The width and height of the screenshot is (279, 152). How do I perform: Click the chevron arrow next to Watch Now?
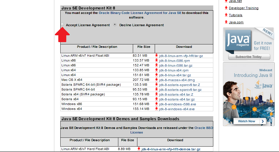pos(263,121)
